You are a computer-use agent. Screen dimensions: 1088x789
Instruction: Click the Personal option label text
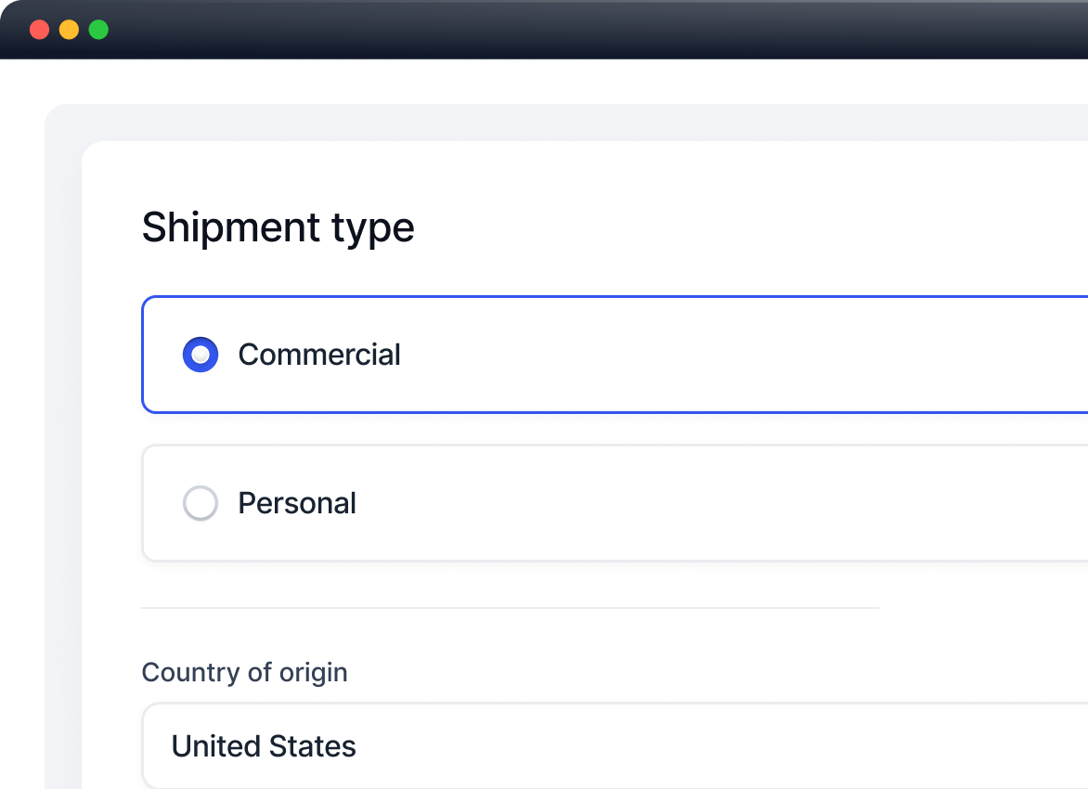point(297,503)
